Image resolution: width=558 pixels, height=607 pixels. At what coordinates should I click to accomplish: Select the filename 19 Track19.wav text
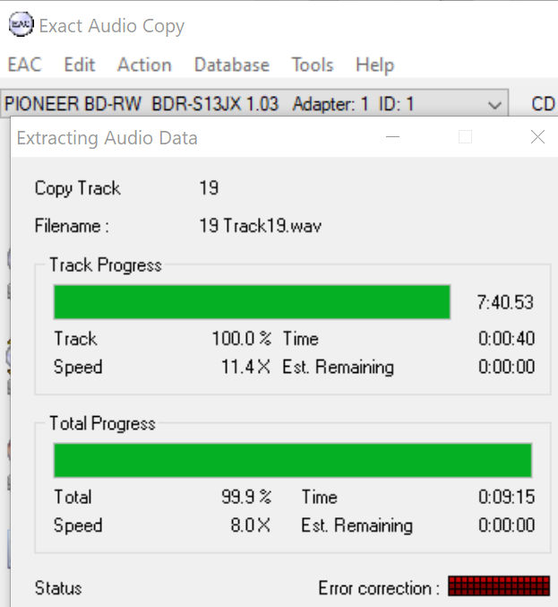click(x=260, y=226)
